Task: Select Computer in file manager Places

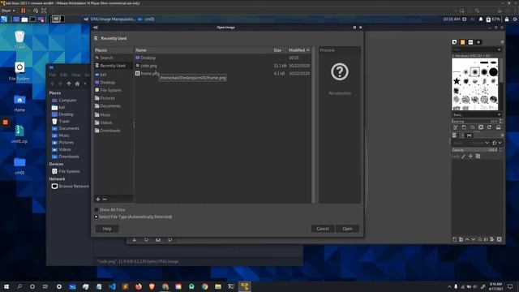Action: coord(64,101)
